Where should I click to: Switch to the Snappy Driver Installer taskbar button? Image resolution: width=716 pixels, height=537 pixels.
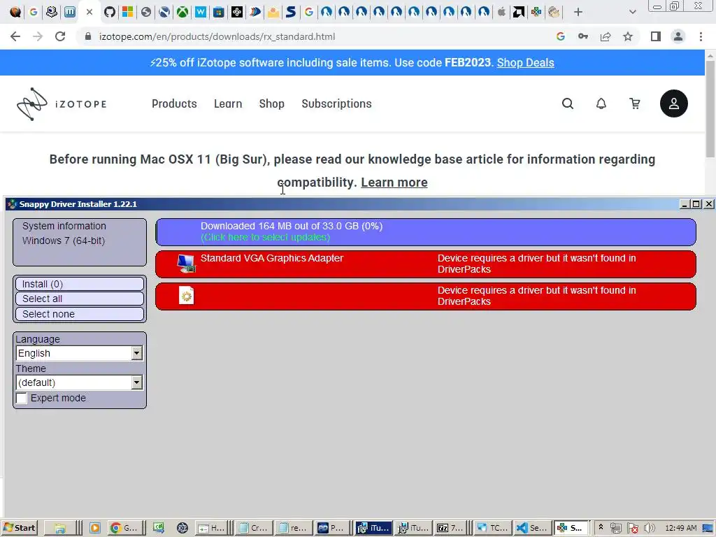coord(570,528)
